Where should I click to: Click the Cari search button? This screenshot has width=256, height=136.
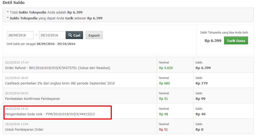point(74,35)
